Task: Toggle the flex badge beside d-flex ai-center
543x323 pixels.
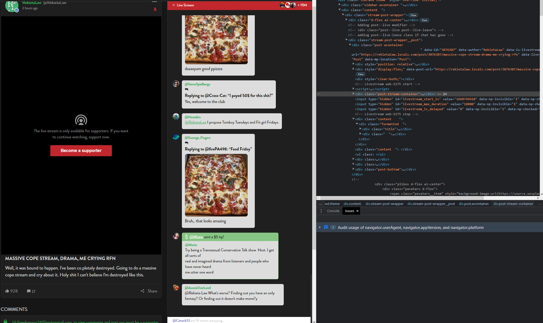Action: click(424, 20)
